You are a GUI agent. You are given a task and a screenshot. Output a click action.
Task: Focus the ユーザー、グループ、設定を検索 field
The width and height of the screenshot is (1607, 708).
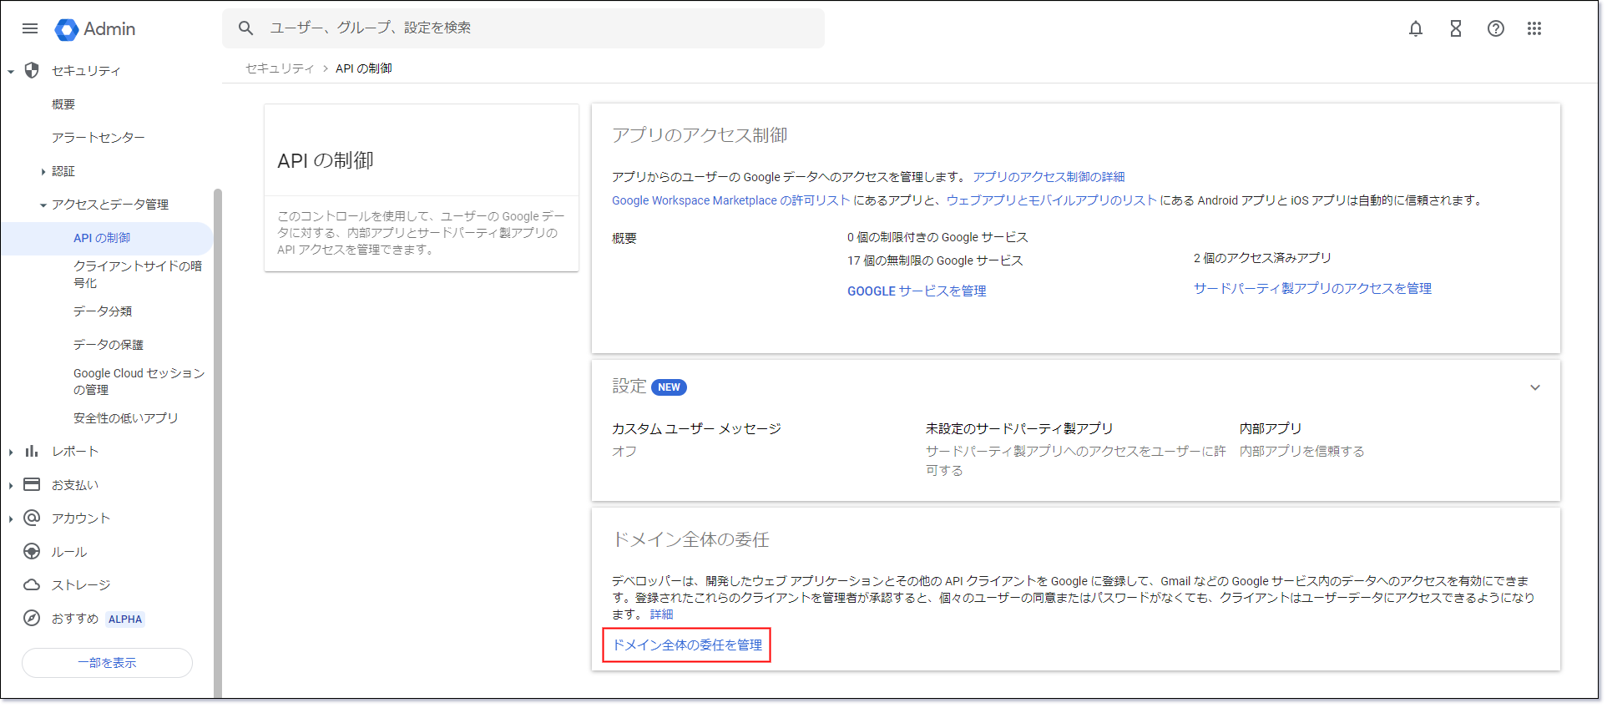523,28
